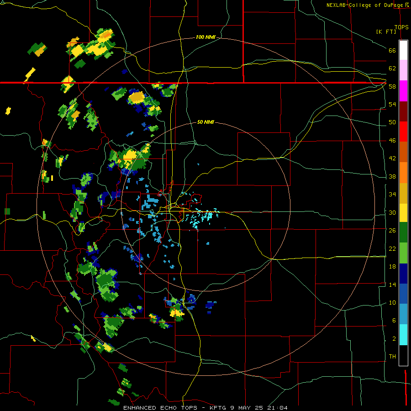Screen dimensions: 411x411
Task: Click the [K FT] units label
Action: (x=386, y=32)
